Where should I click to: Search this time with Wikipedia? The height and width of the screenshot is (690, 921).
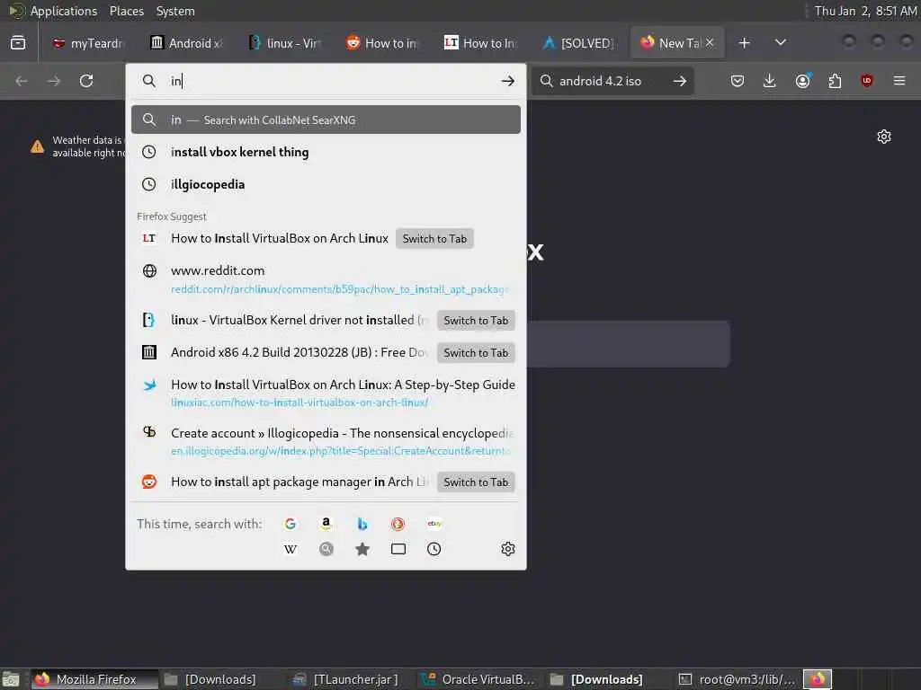(291, 549)
